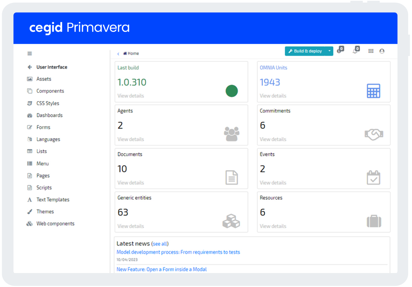The width and height of the screenshot is (412, 287).
Task: Open Themes in the sidebar
Action: click(x=45, y=212)
